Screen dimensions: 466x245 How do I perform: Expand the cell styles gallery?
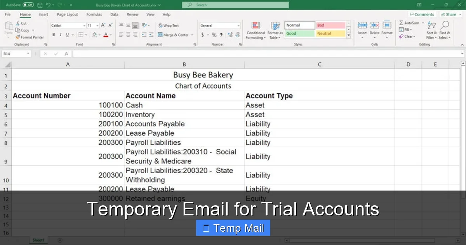[348, 35]
